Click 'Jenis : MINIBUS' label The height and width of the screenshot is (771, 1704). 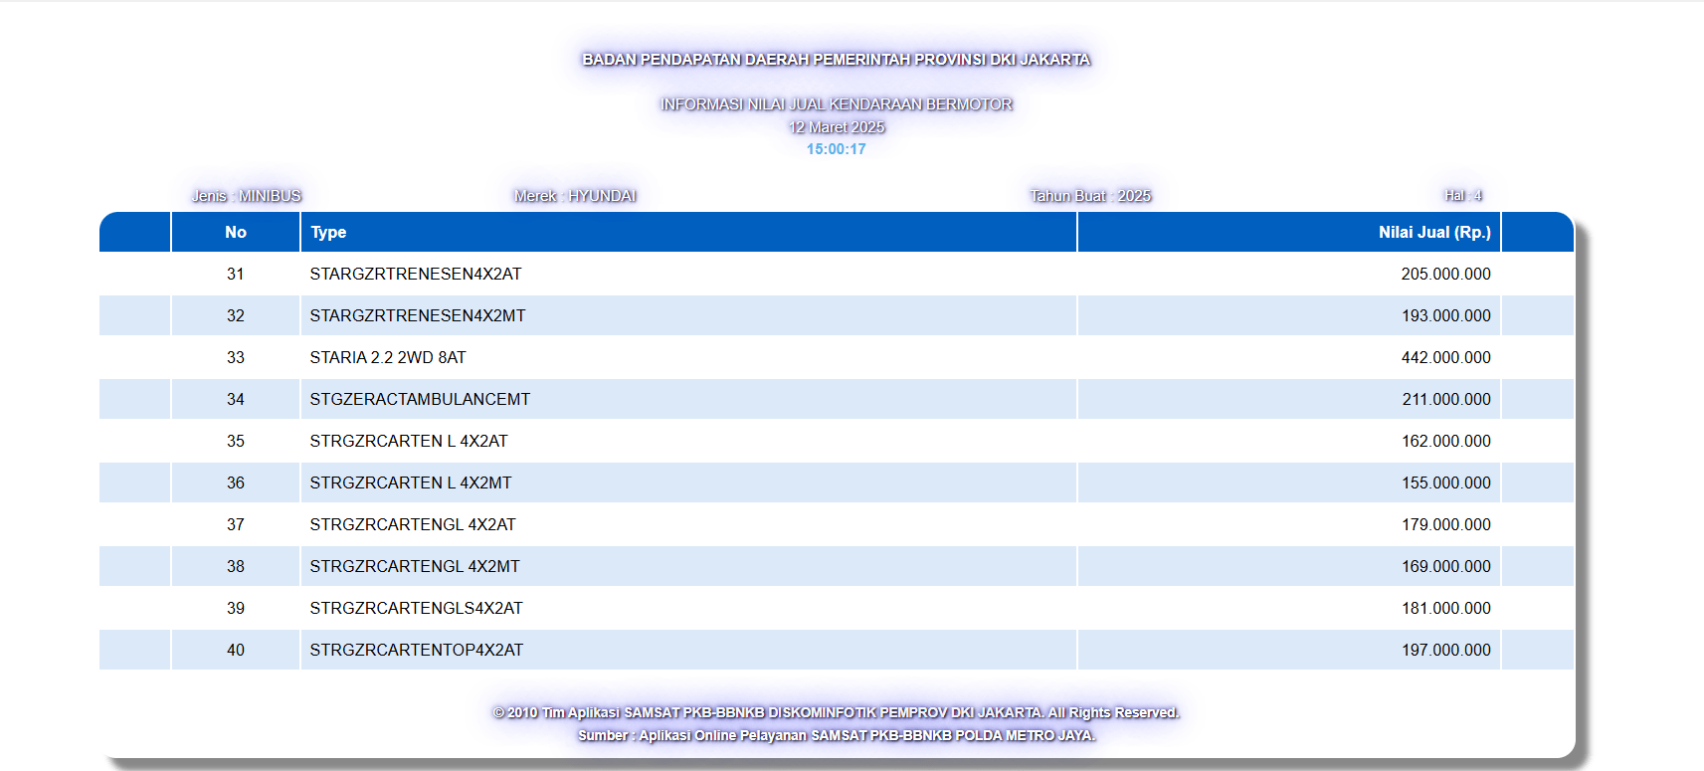pos(247,196)
